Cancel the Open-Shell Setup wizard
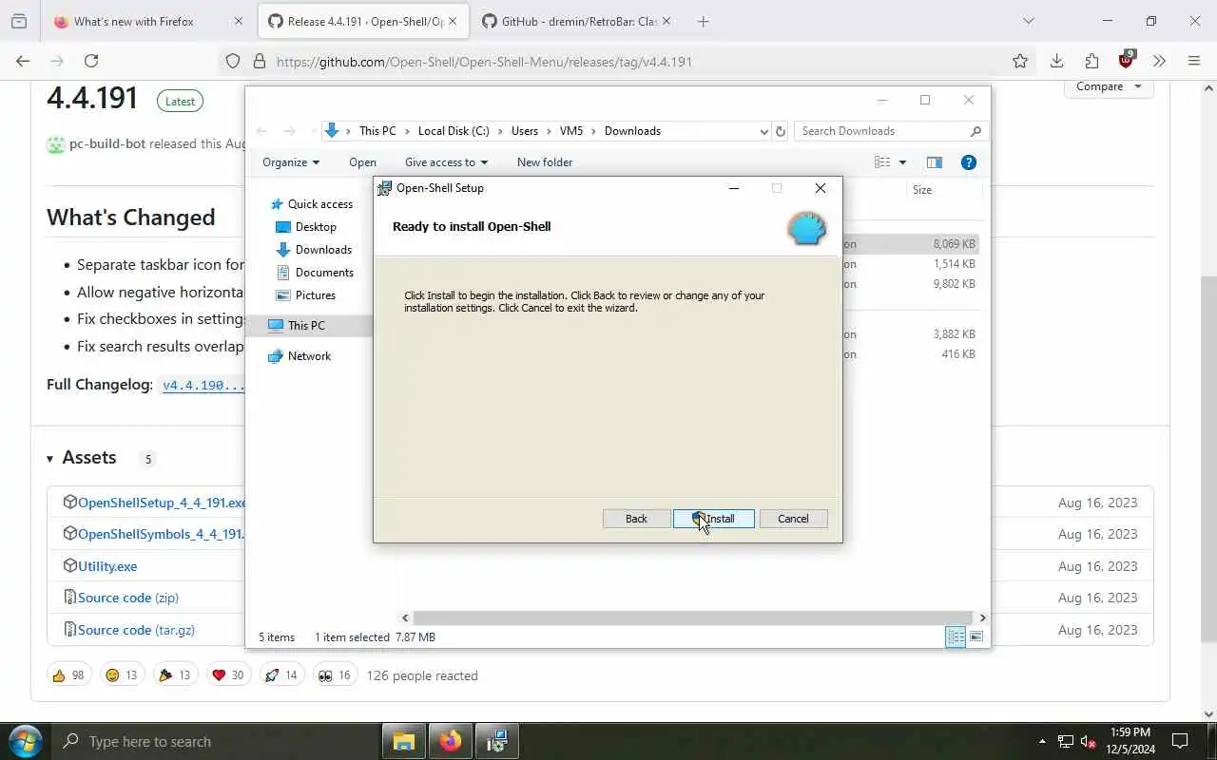 793,519
